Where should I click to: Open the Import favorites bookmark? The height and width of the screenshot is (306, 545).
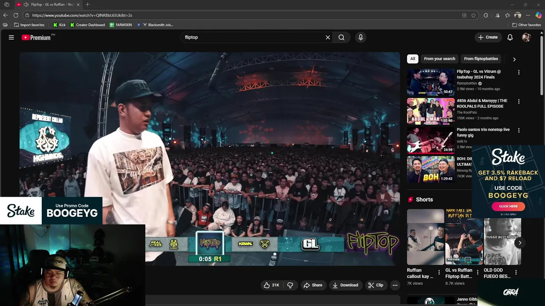click(x=29, y=25)
